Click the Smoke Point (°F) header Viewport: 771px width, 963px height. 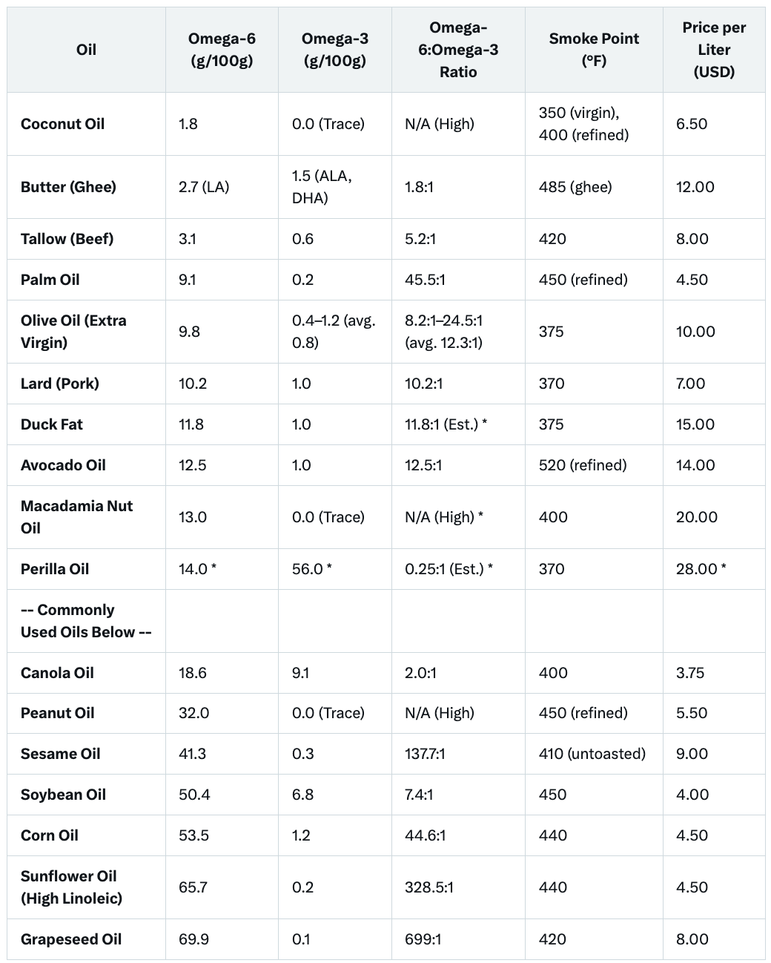pos(594,50)
